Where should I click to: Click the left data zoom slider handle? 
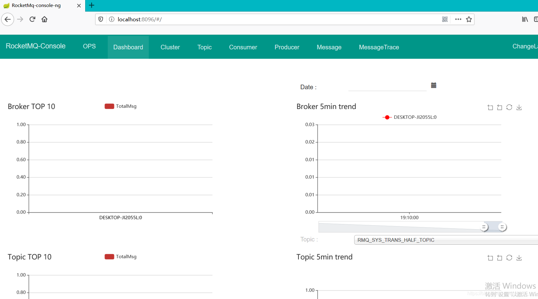pos(484,227)
